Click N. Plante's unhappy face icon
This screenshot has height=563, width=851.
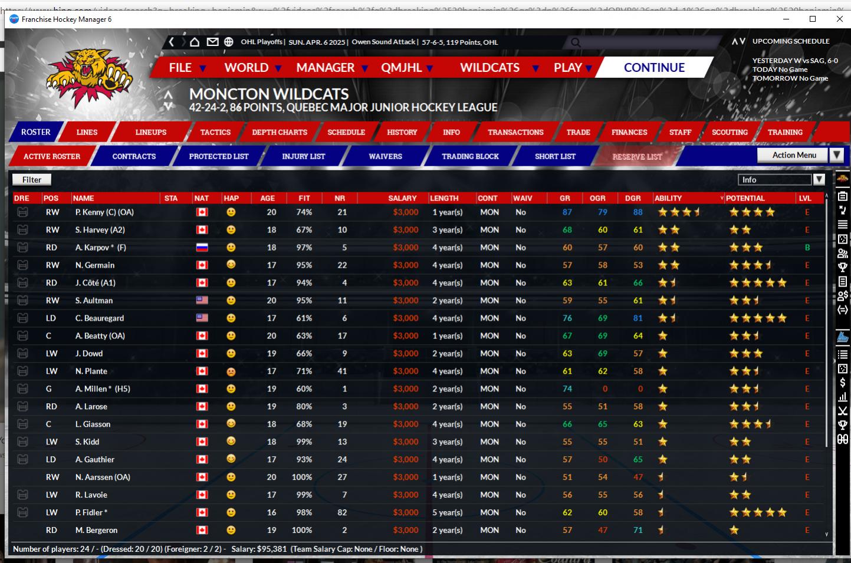[x=231, y=371]
